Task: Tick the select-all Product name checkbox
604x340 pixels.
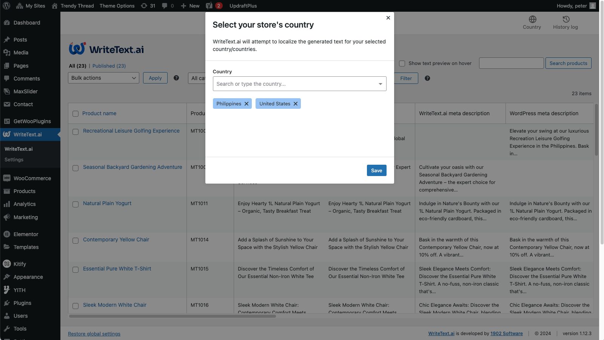Action: 75,114
